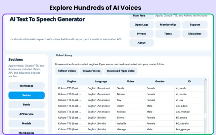Click the bf_emma ID cell
This screenshot has width=216, height=135.
(x=189, y=118)
